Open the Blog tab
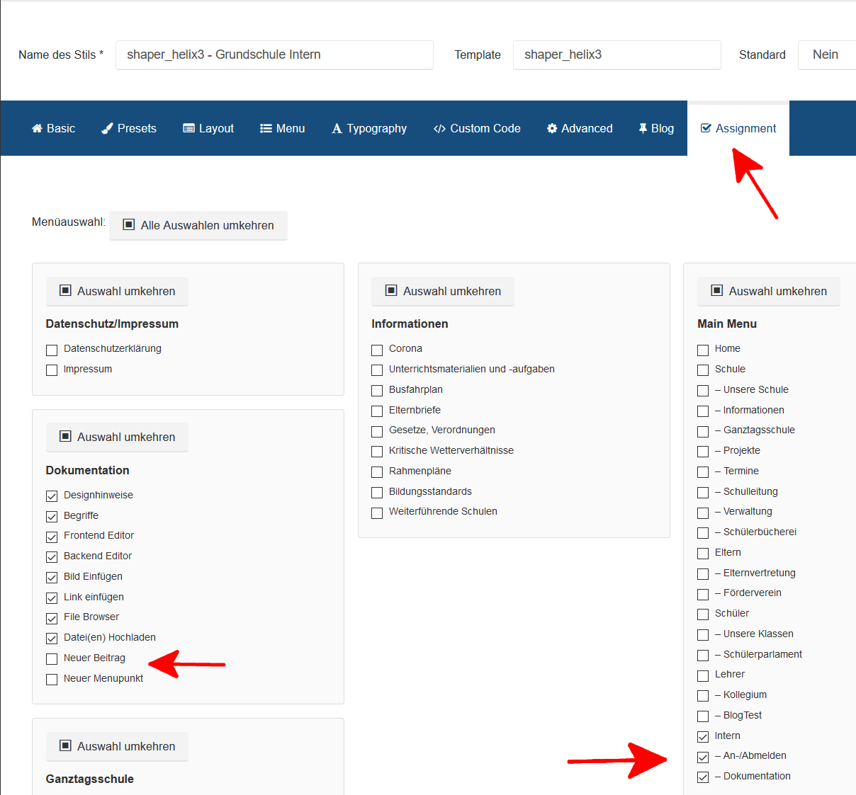The image size is (856, 795). pyautogui.click(x=656, y=129)
